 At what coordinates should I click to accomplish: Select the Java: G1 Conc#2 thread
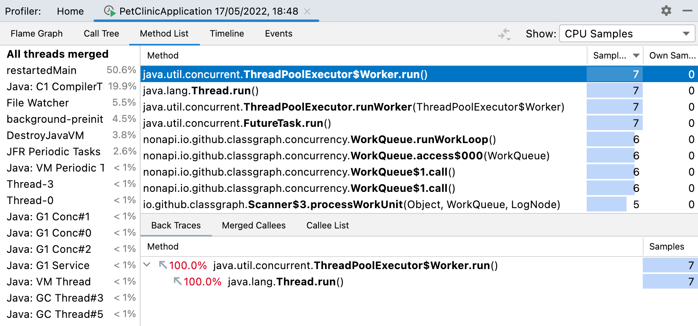[70, 249]
